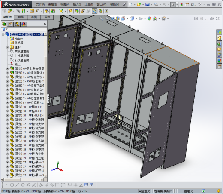The image size is (223, 194).
Task: Click the Save icon in the top toolbar
Action: click(147, 4)
